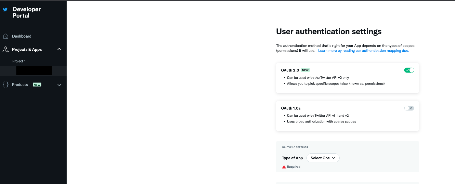Screen dimensions: 455x184
Task: Click 'Uses broad authorization with coarse scopes'
Action: (x=321, y=122)
